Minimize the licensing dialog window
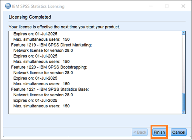Image resolution: width=192 pixels, height=140 pixels. point(151,6)
